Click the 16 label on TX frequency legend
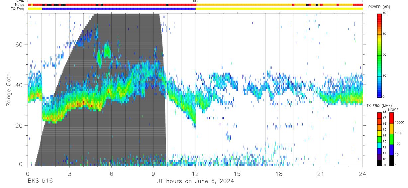Screen dimensions: 408x188 click(384, 124)
